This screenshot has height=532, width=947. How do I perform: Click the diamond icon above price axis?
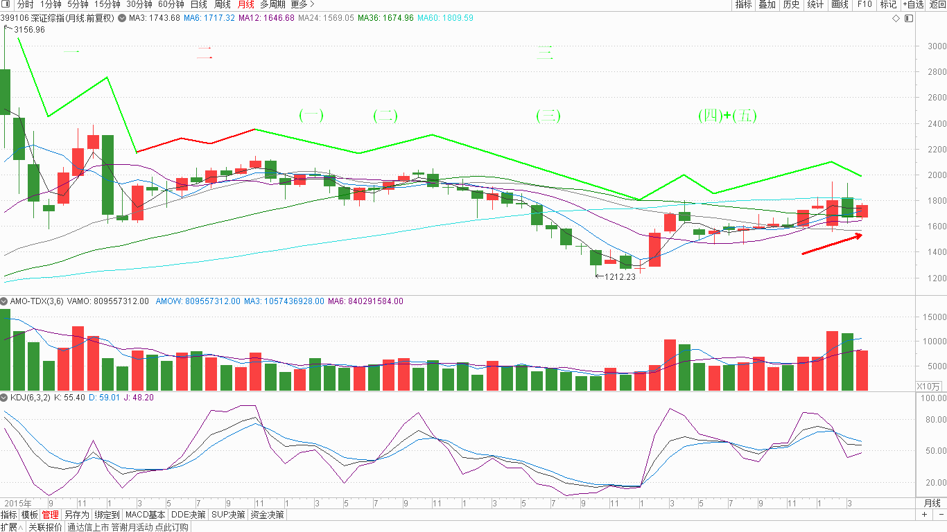click(896, 18)
